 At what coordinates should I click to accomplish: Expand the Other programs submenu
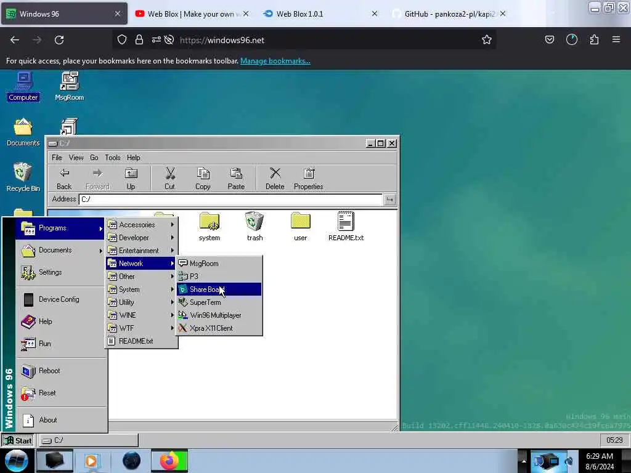click(141, 277)
